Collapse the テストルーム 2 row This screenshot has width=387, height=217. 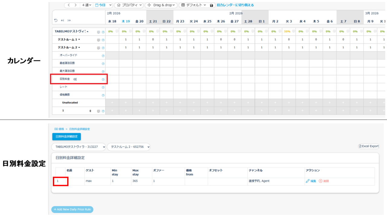[x=79, y=48]
